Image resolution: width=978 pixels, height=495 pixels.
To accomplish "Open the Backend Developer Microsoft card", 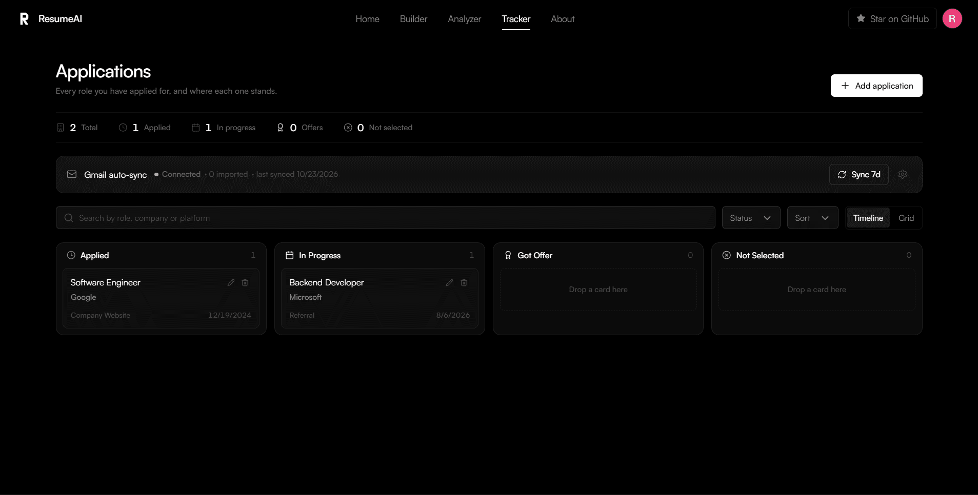I will coord(380,298).
